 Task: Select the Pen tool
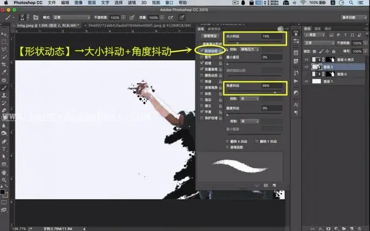coord(4,141)
